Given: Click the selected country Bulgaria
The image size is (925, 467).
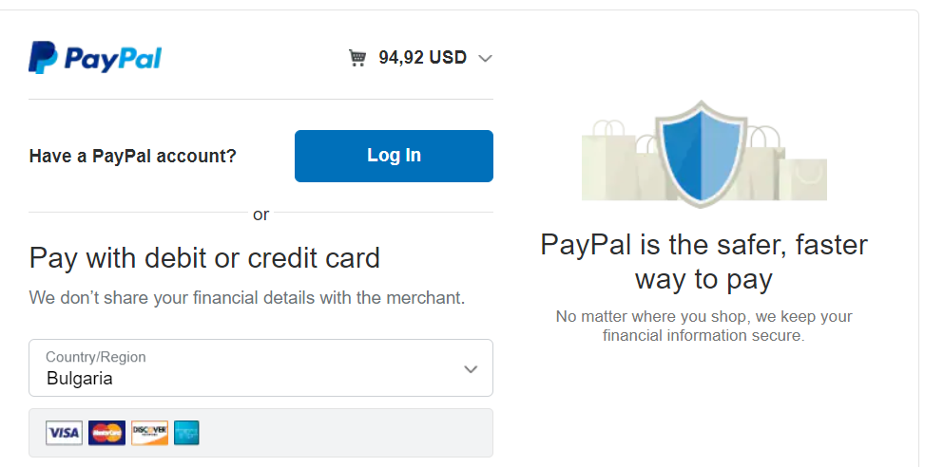Looking at the screenshot, I should 80,379.
